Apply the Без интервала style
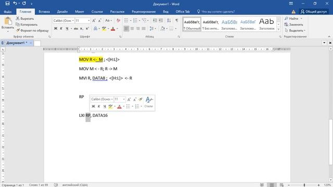 [210, 24]
